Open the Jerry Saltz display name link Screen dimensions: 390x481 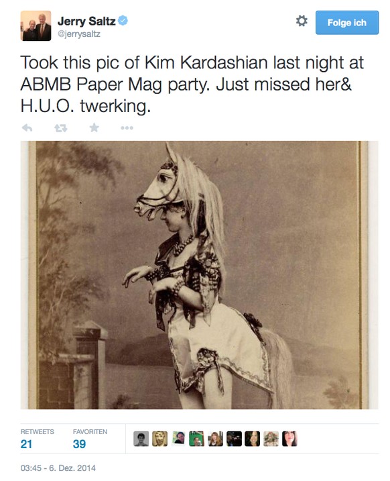86,21
